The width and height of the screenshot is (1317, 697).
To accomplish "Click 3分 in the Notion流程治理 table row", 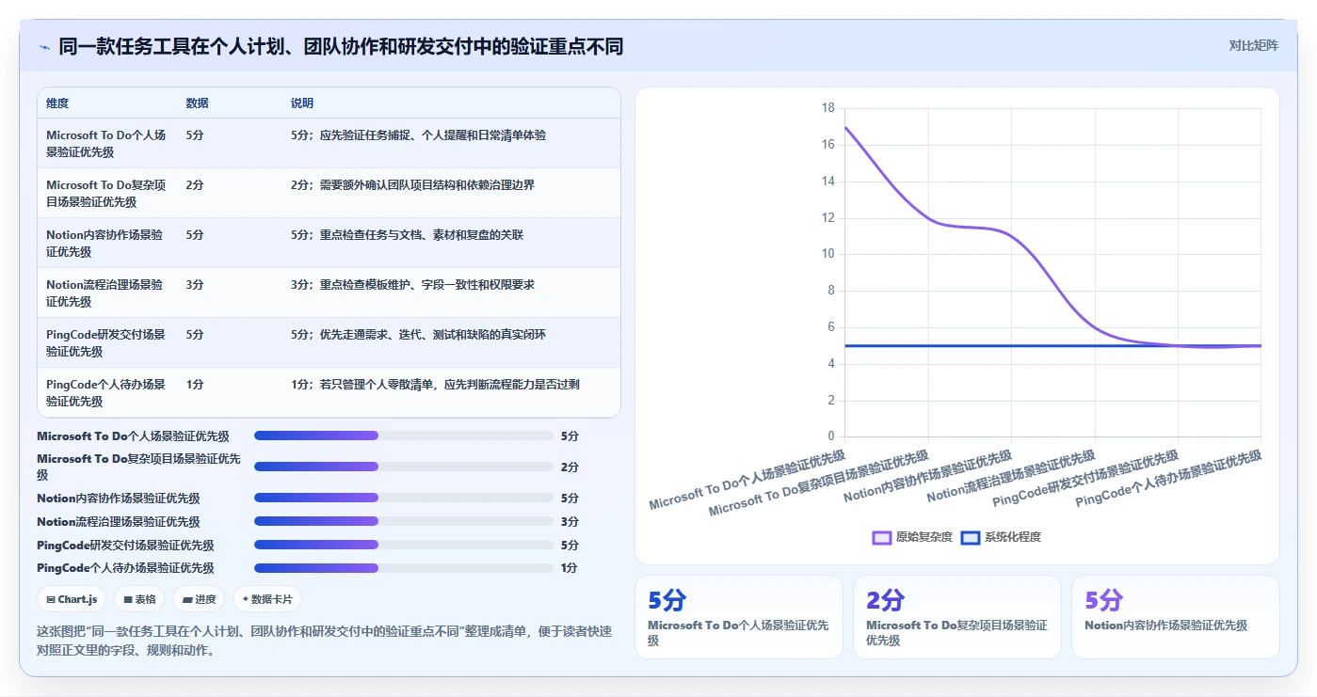I will coord(195,285).
